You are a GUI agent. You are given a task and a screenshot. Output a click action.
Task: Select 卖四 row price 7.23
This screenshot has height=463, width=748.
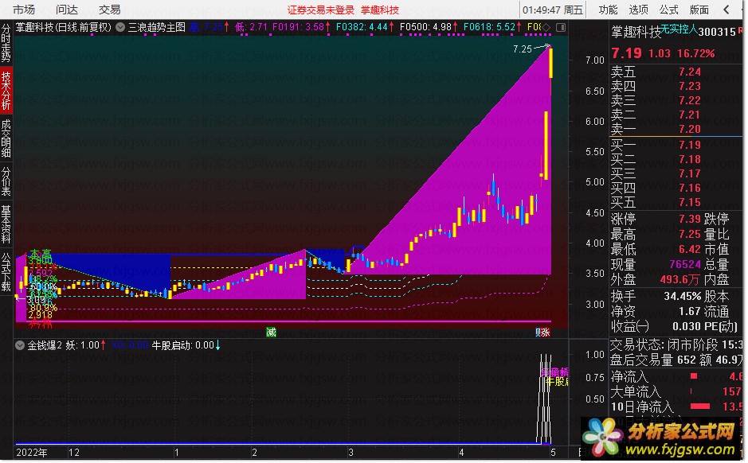tap(690, 86)
